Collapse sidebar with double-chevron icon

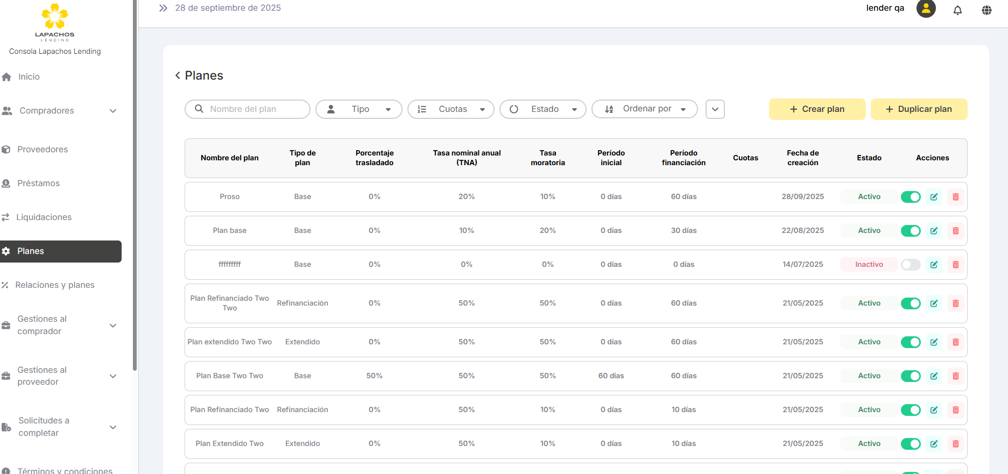click(163, 8)
